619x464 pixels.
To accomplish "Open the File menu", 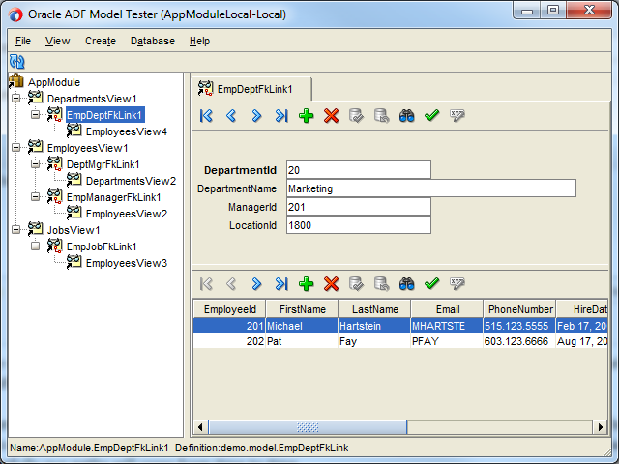I will click(x=23, y=41).
